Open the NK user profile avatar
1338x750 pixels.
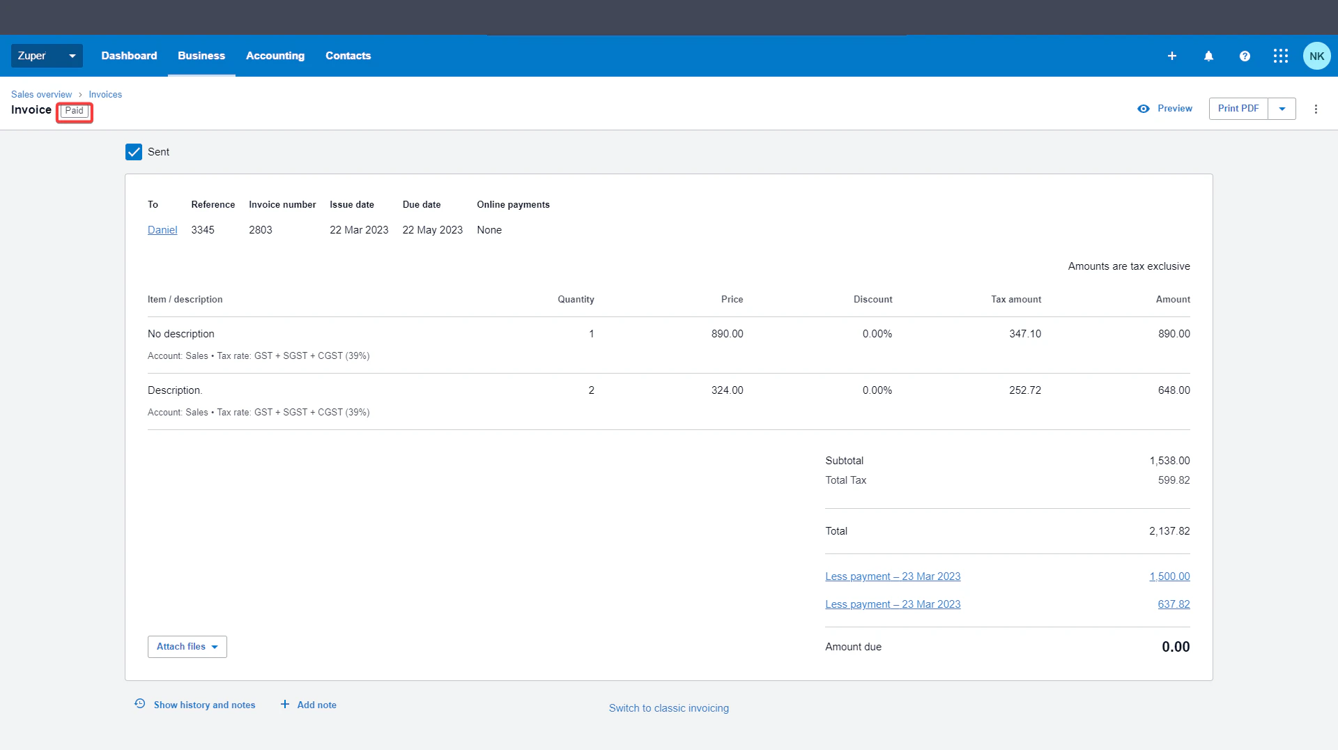click(1316, 56)
